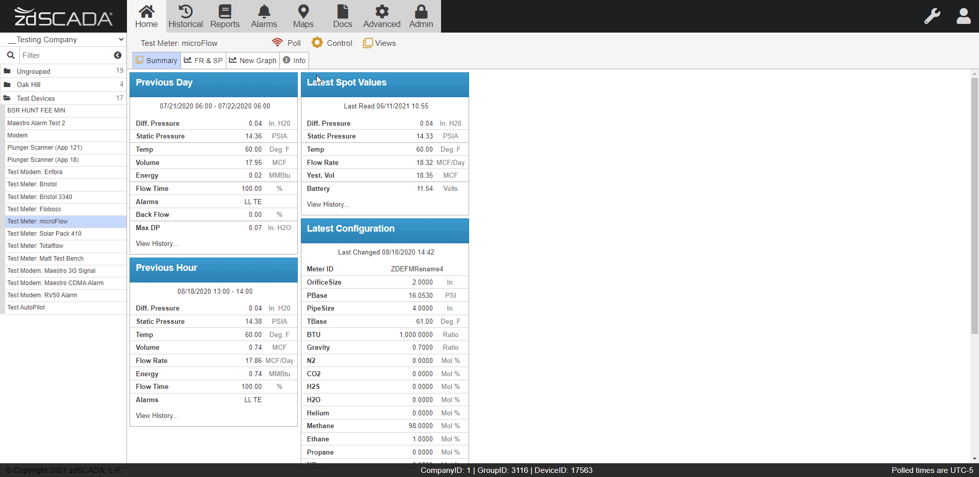Viewport: 979px width, 477px height.
Task: Open the user profile icon
Action: [x=964, y=16]
